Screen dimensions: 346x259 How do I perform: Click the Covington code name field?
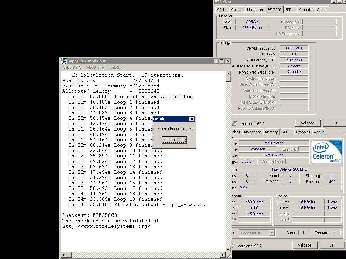coord(257,149)
